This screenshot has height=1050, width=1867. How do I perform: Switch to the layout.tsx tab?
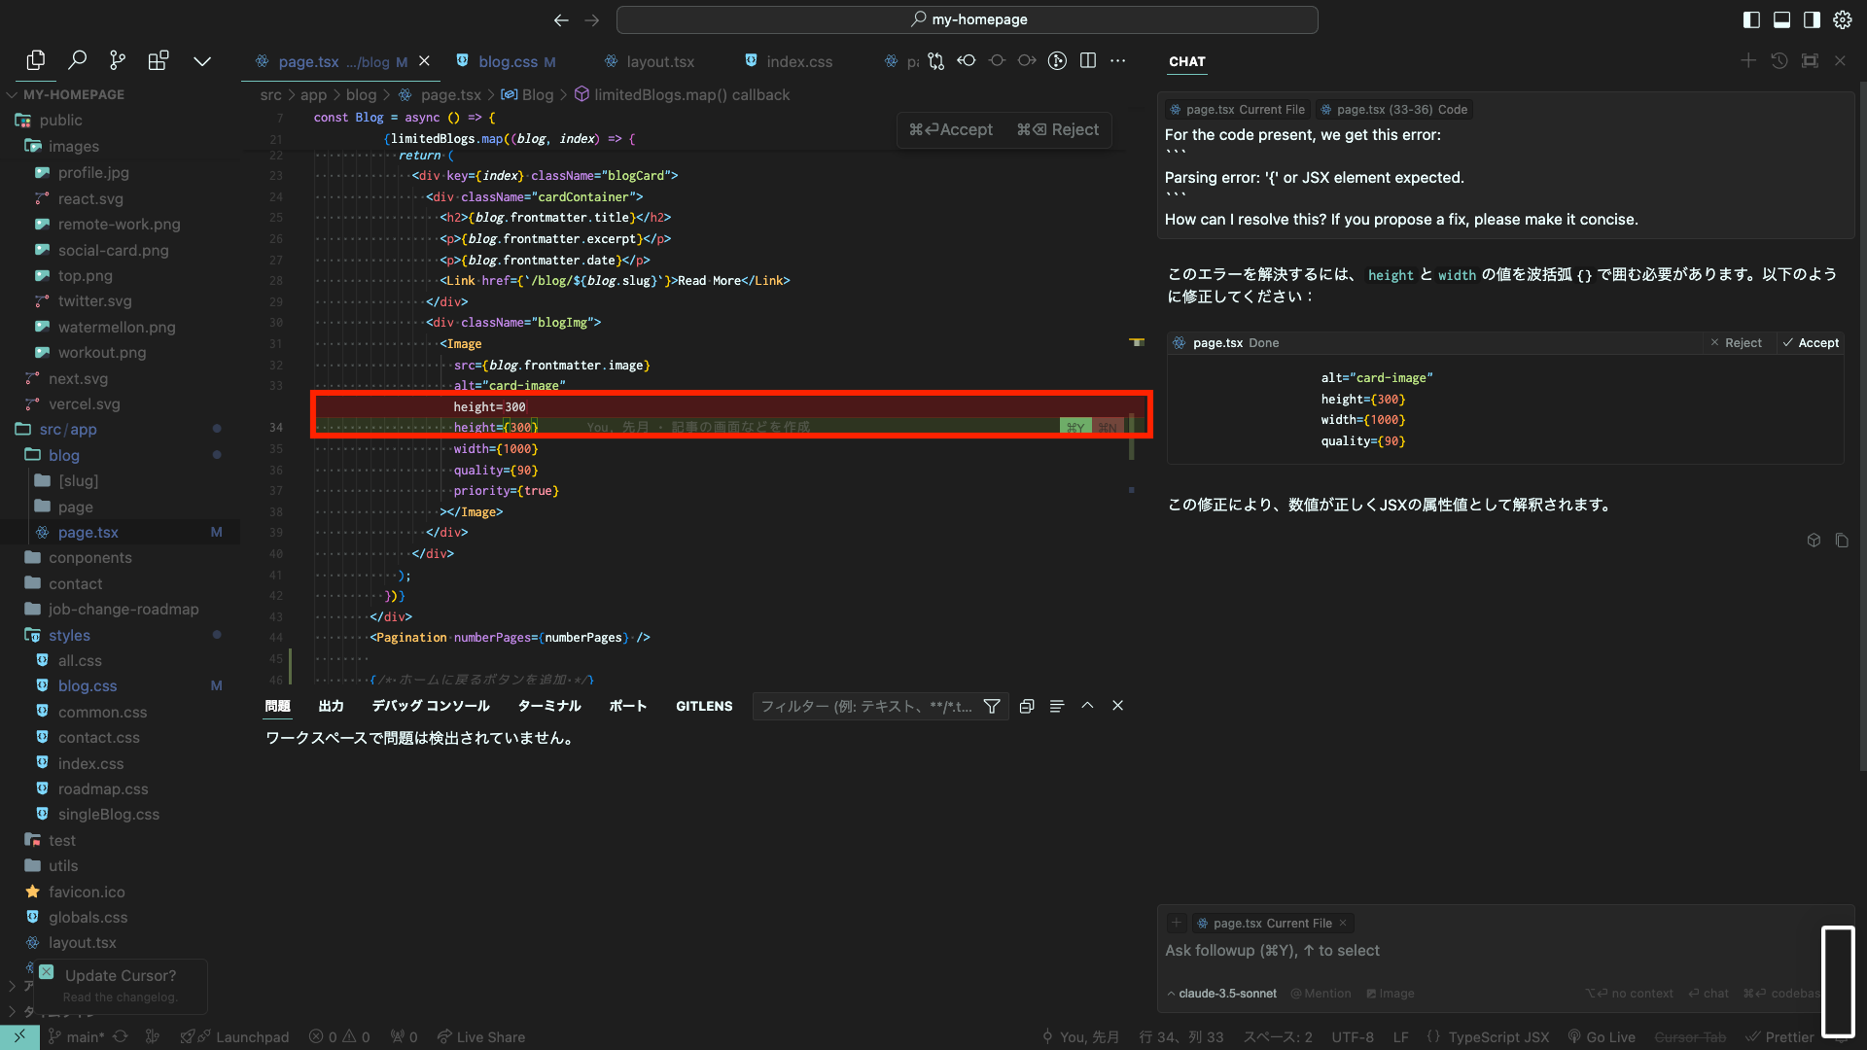(x=650, y=61)
